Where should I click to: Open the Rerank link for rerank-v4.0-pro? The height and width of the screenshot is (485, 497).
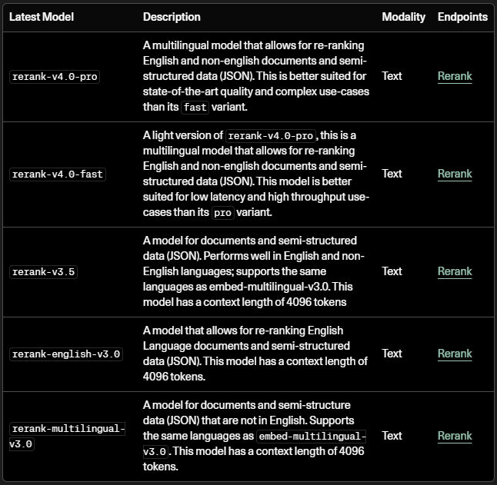click(454, 76)
